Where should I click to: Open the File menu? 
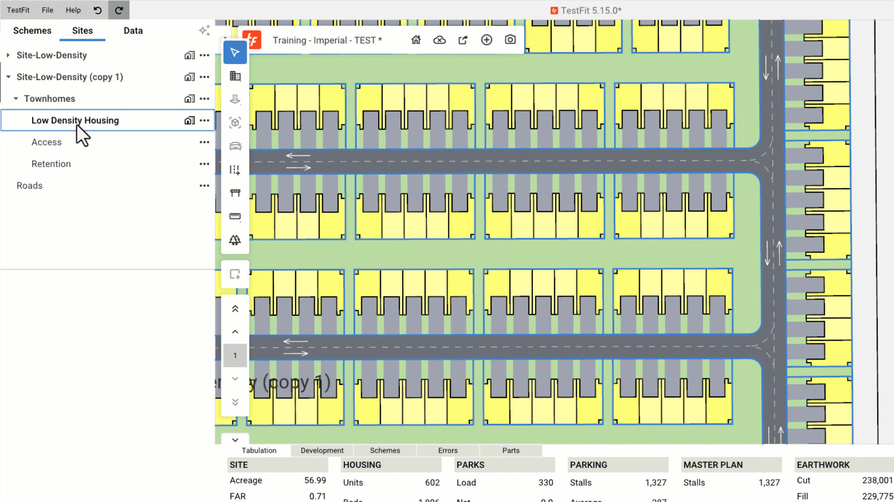pyautogui.click(x=47, y=10)
